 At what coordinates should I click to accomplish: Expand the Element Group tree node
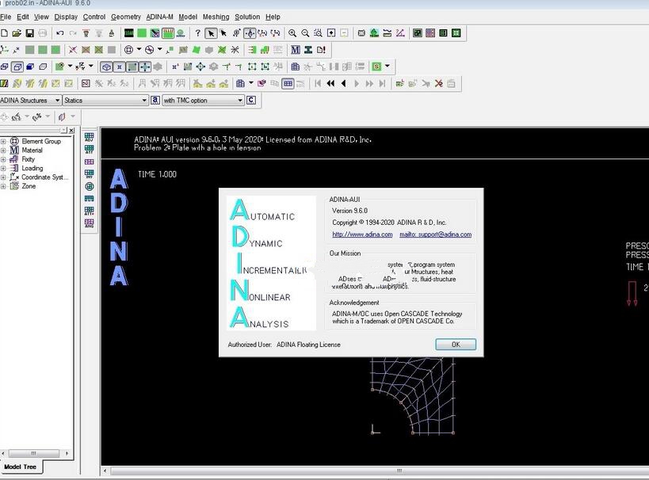[x=3, y=141]
